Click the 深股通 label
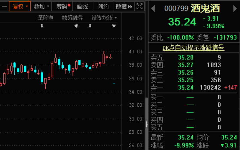This screenshot has width=240, height=150. (x=45, y=18)
